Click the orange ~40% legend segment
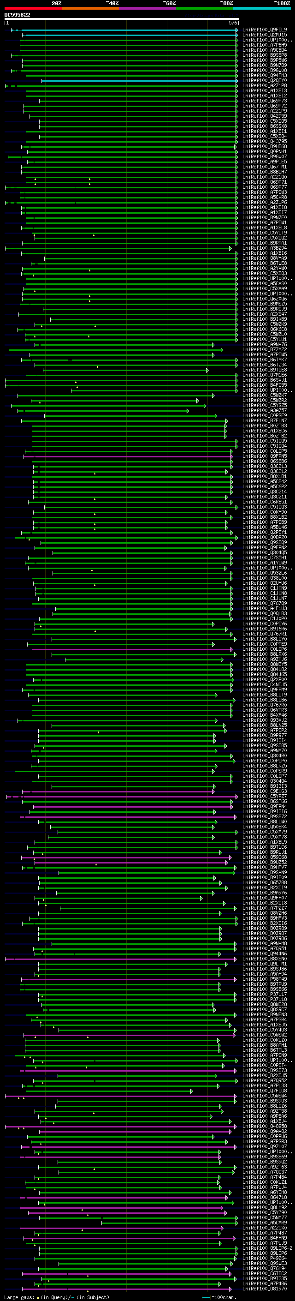 click(x=90, y=8)
